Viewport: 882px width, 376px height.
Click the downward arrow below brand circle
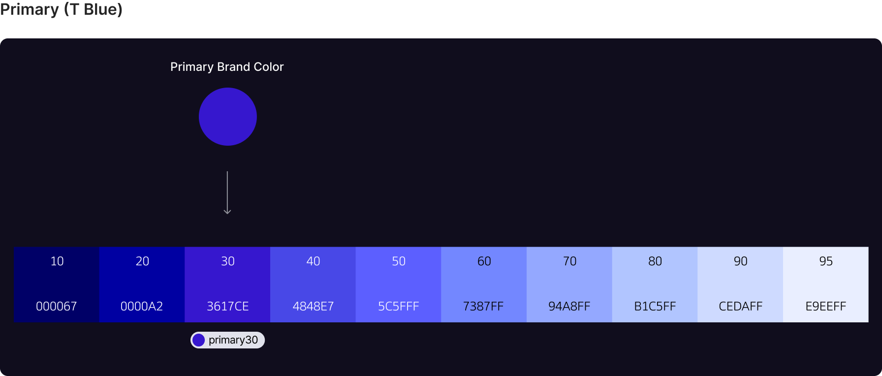tap(227, 193)
